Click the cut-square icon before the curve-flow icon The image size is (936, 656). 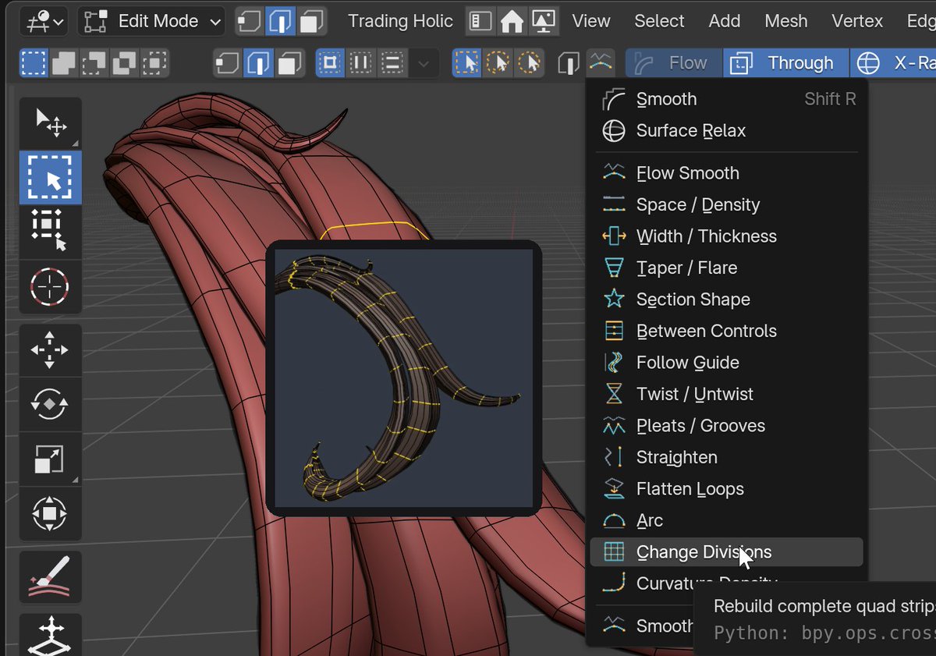point(569,62)
